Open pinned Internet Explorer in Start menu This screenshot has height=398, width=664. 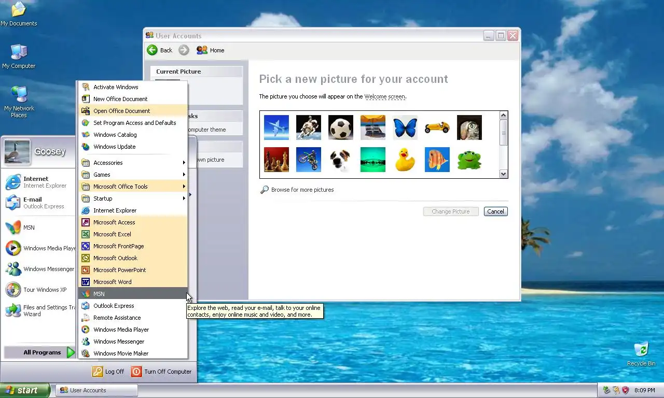pyautogui.click(x=40, y=182)
